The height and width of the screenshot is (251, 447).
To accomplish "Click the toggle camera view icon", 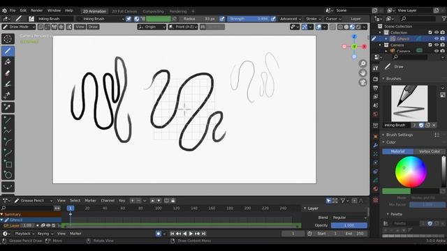I will coord(363,82).
